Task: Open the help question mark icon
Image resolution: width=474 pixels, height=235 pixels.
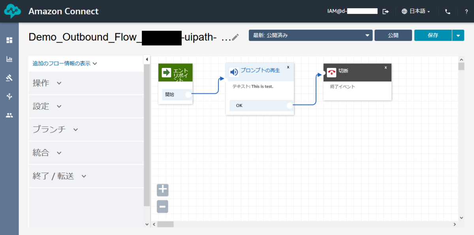Action: click(466, 11)
